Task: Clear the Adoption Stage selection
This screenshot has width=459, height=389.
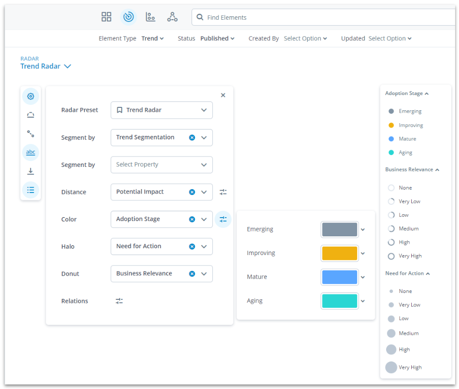Action: click(192, 219)
